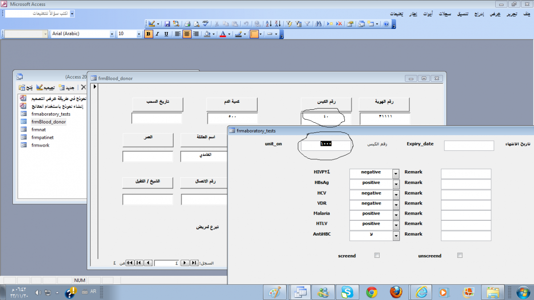Expand the AntiHBC result dropdown
Image resolution: width=534 pixels, height=300 pixels.
pos(396,236)
